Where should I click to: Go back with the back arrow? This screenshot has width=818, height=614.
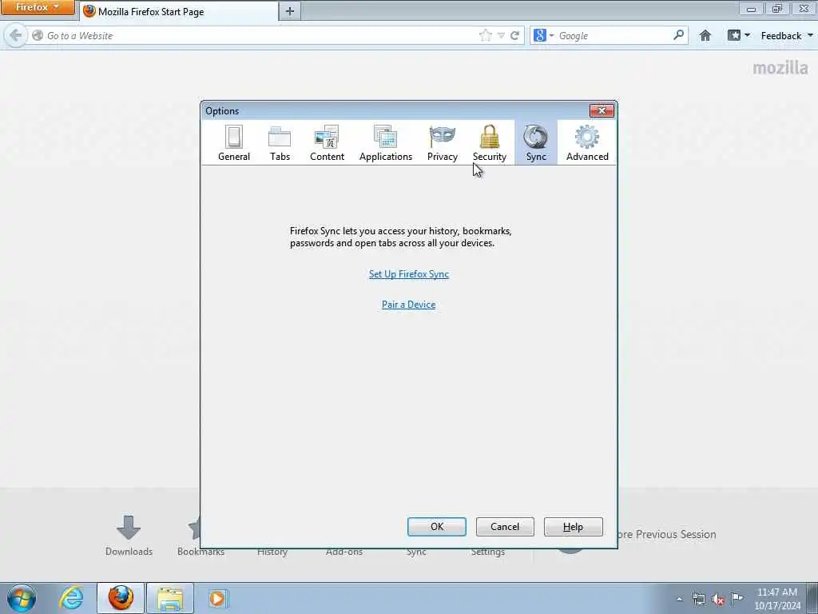pos(16,35)
